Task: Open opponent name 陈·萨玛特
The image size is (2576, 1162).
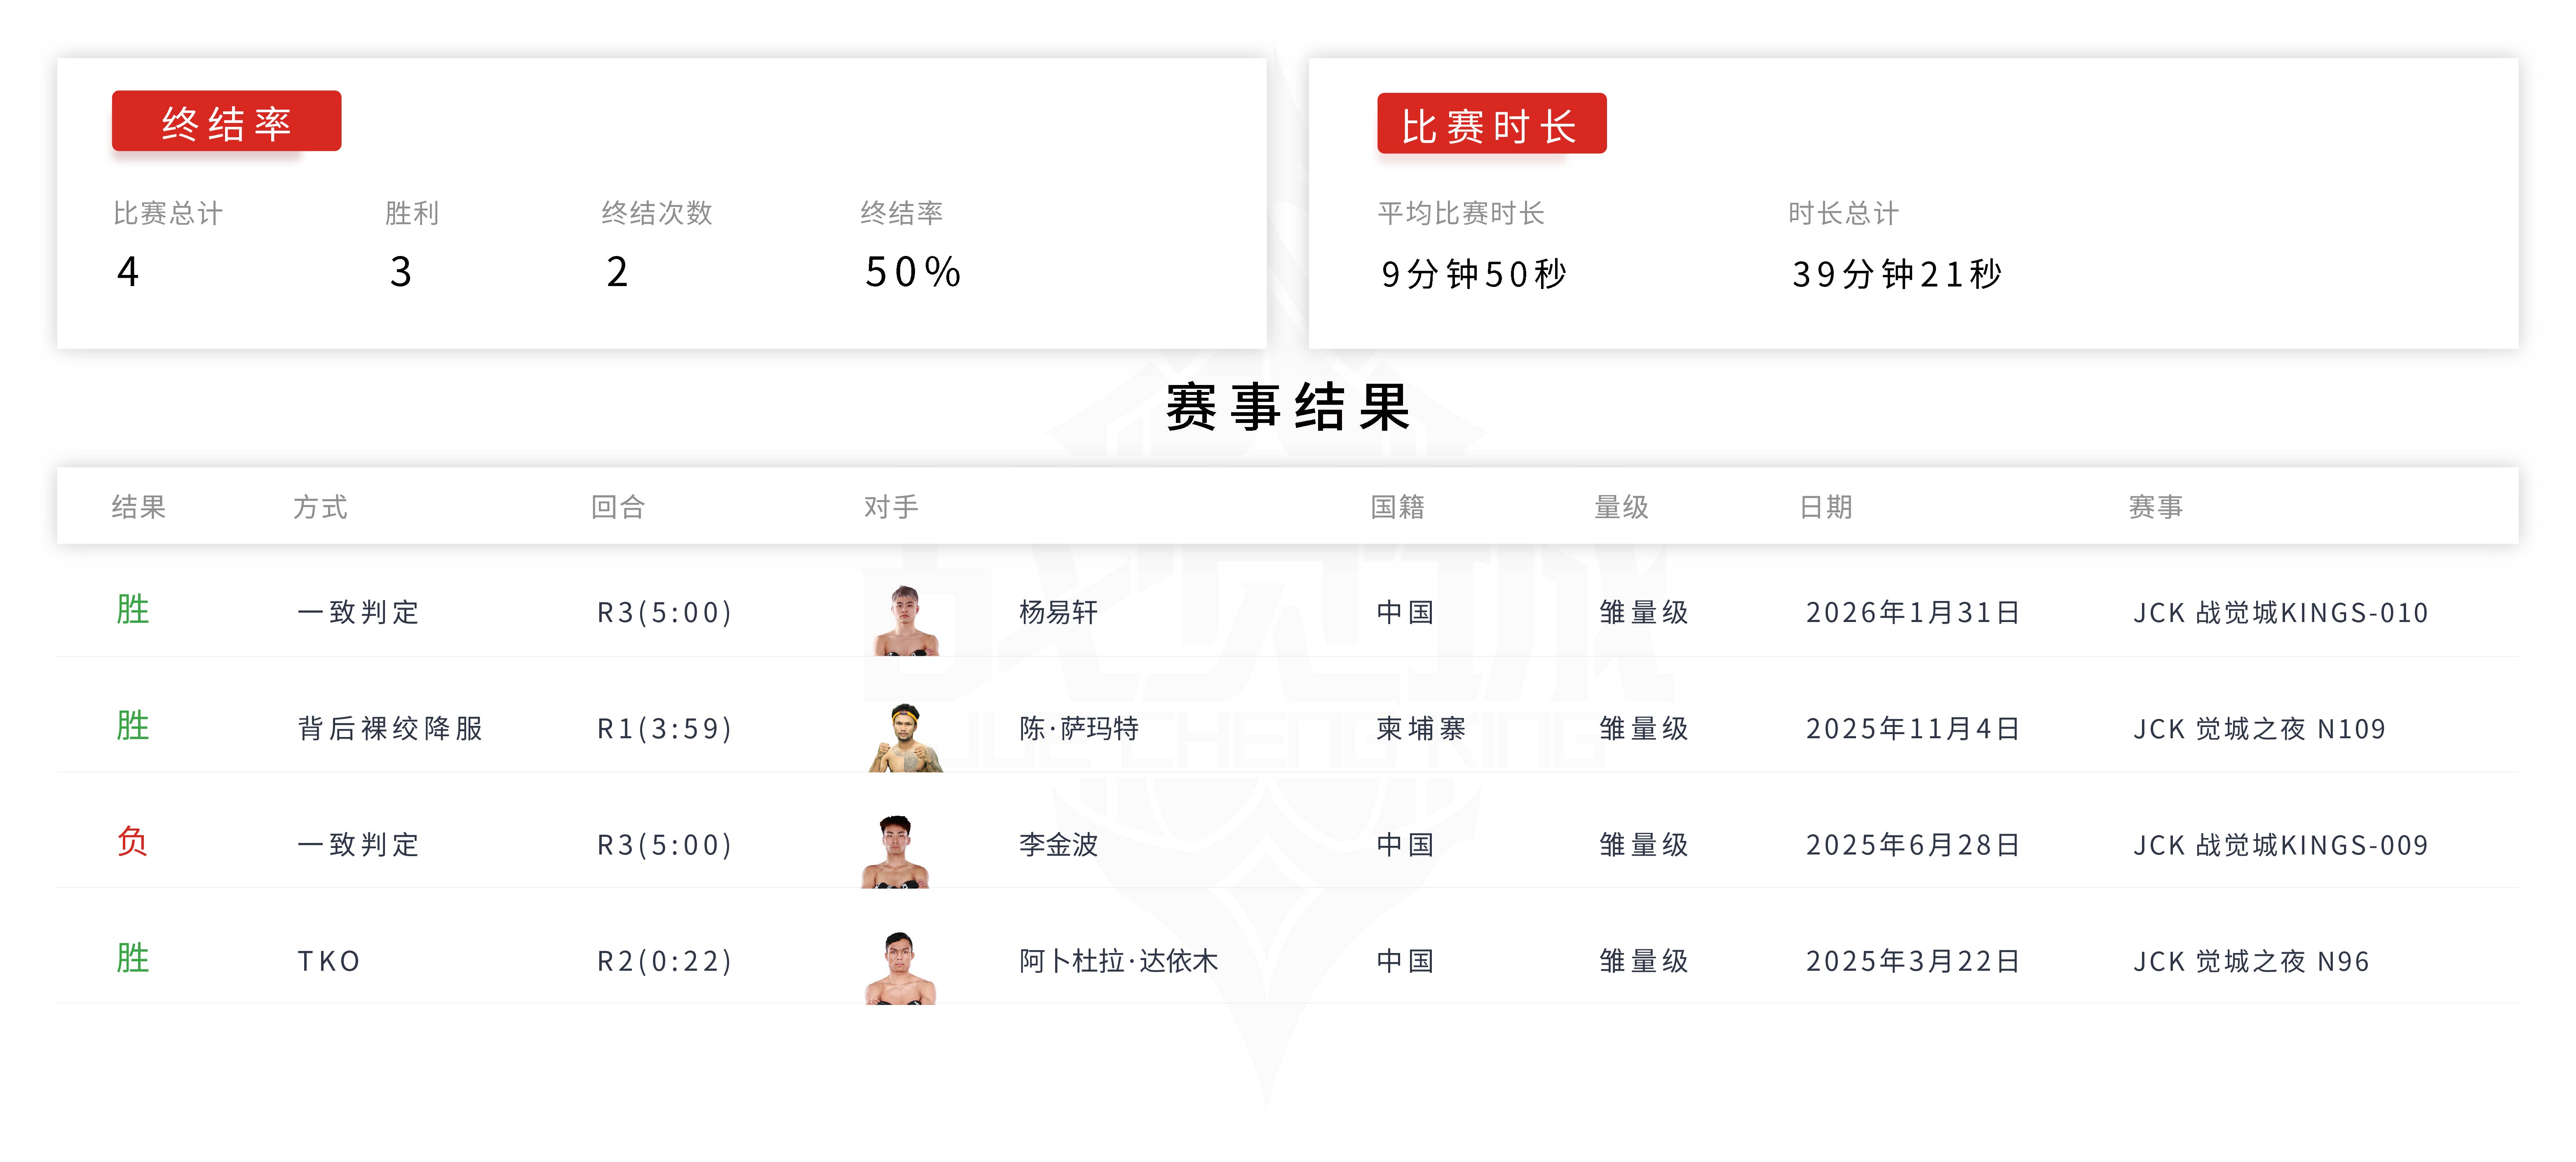Action: [x=1079, y=728]
